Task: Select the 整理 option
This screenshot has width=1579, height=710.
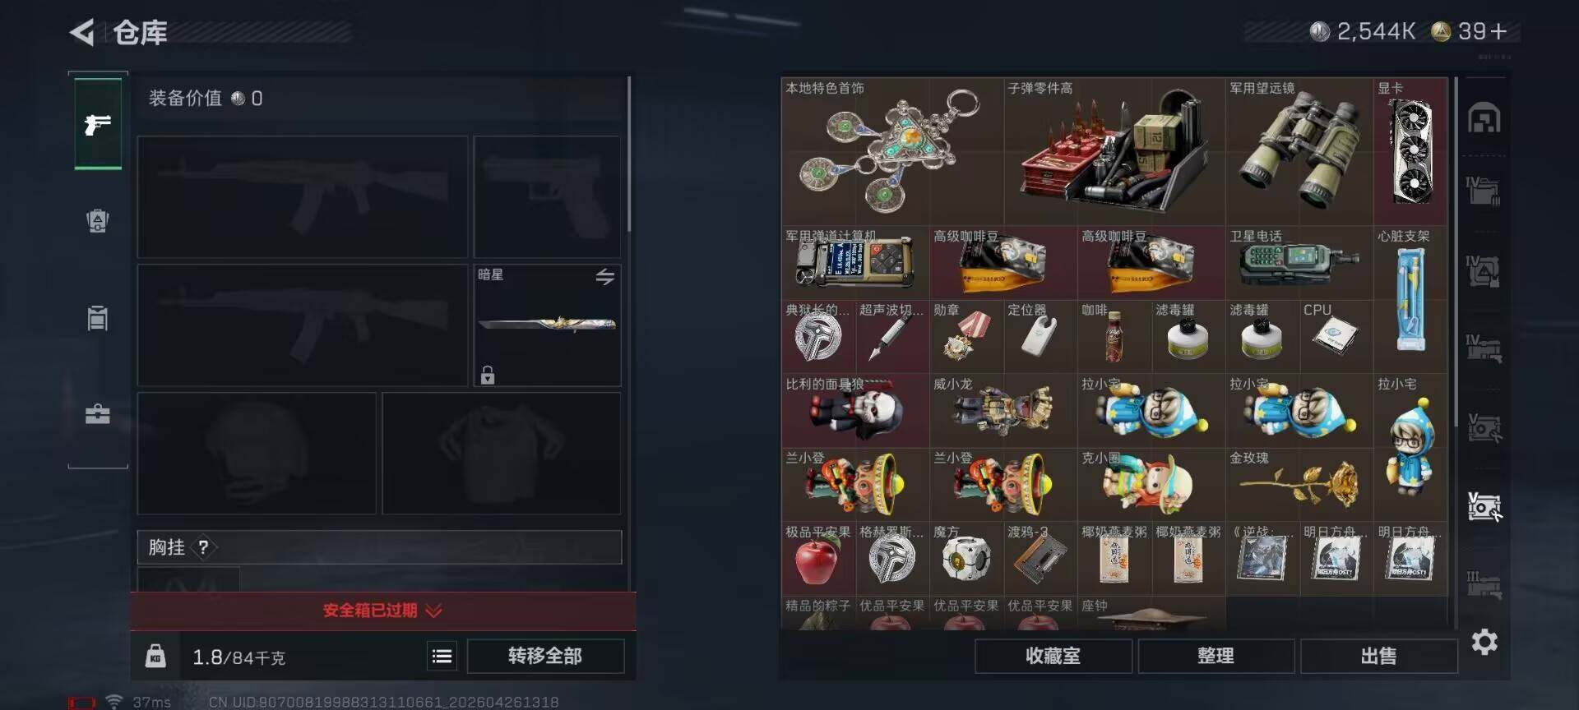Action: point(1216,656)
